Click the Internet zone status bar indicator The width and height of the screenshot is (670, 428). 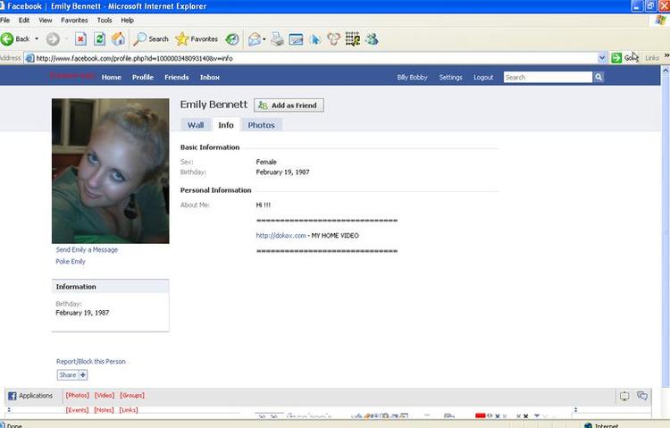pyautogui.click(x=601, y=425)
